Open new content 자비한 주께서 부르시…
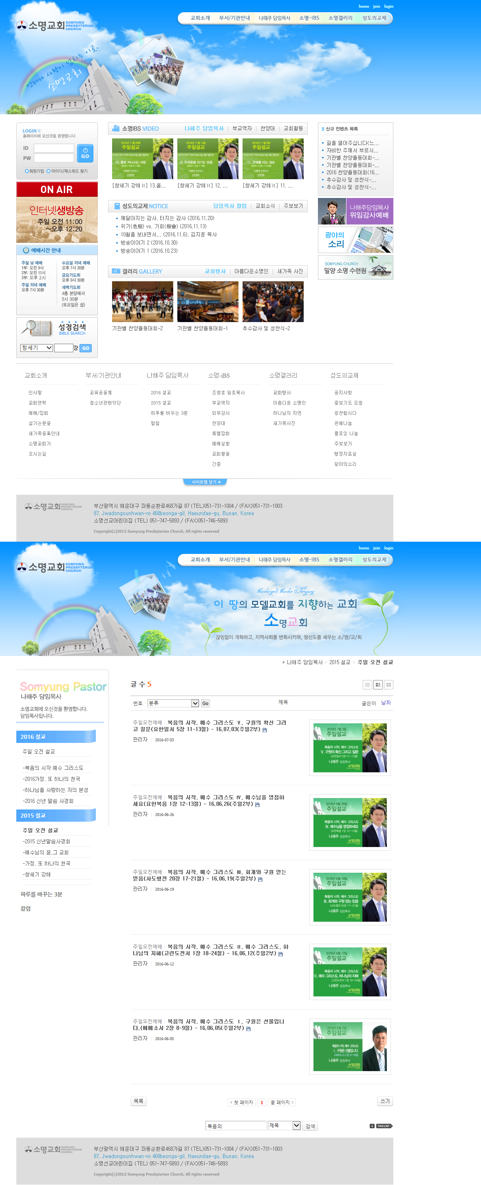481x1185 pixels. pos(352,151)
